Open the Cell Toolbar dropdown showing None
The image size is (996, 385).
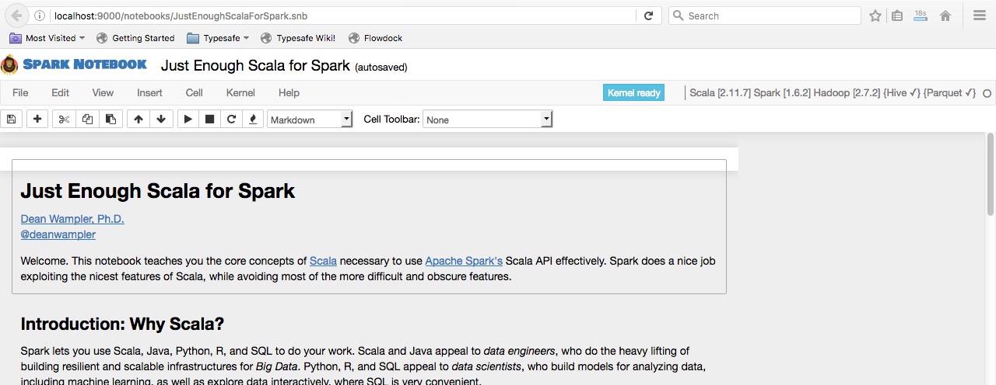coord(488,120)
